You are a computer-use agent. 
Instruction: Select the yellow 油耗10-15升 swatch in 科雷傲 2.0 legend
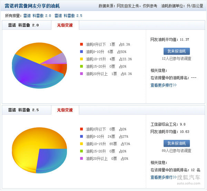(x=81, y=59)
